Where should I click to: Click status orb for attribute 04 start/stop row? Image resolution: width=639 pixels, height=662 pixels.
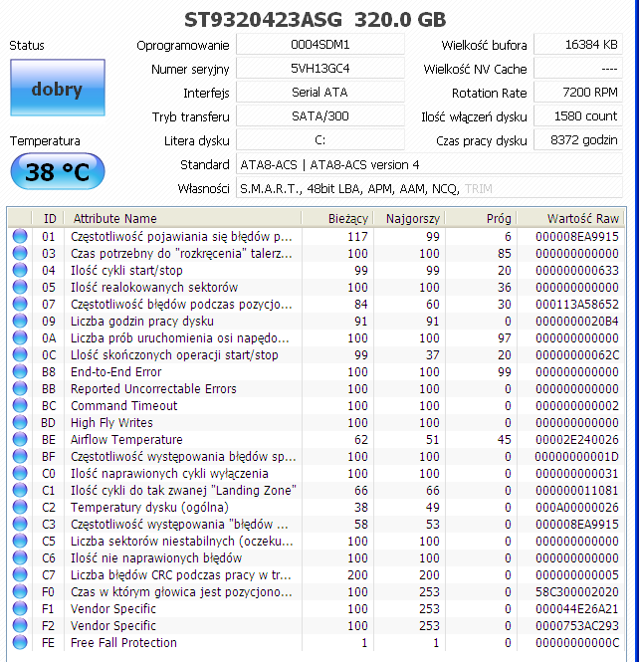pos(20,270)
